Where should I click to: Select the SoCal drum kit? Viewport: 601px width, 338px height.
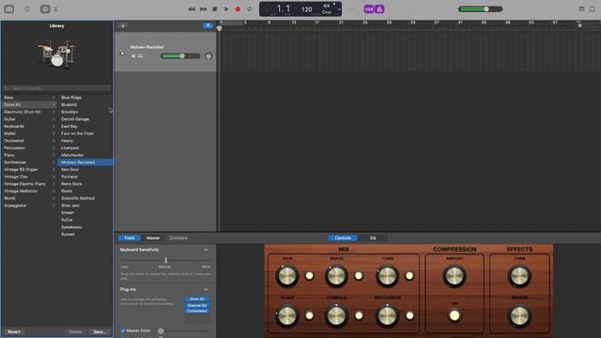(85, 220)
